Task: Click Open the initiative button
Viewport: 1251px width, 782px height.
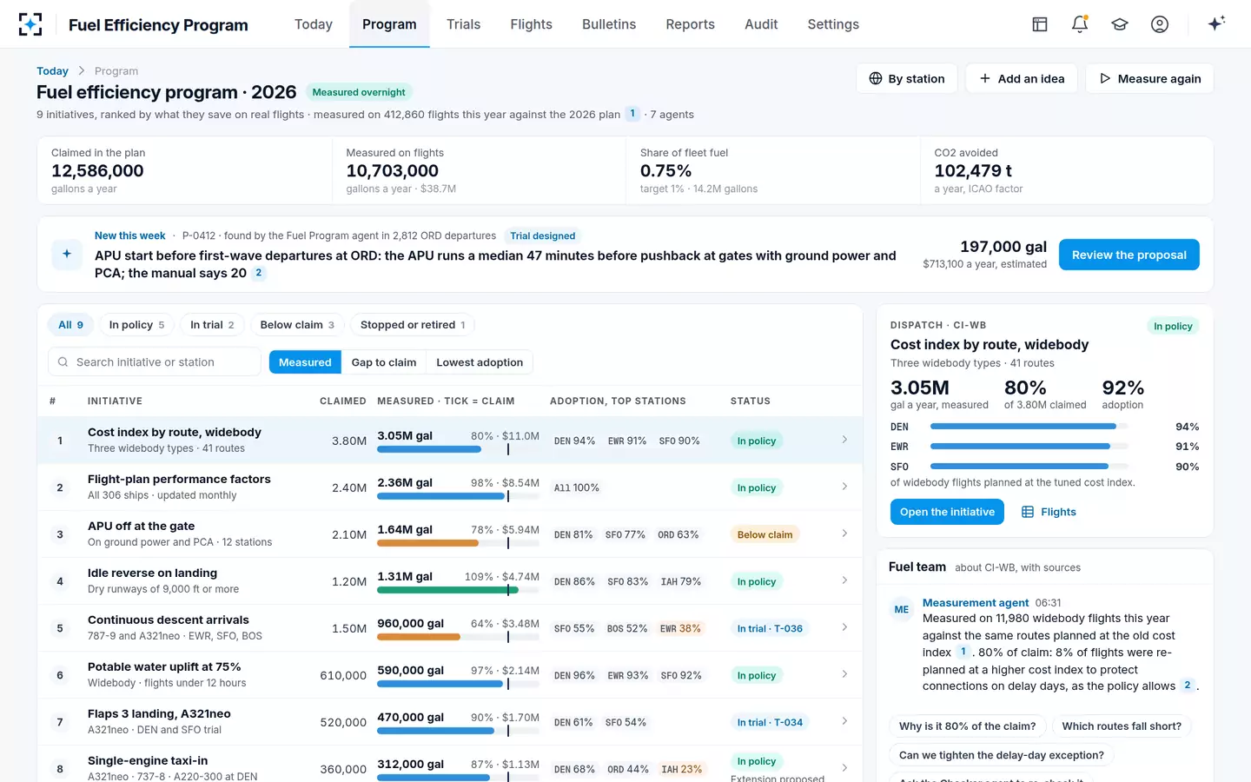Action: 947,512
